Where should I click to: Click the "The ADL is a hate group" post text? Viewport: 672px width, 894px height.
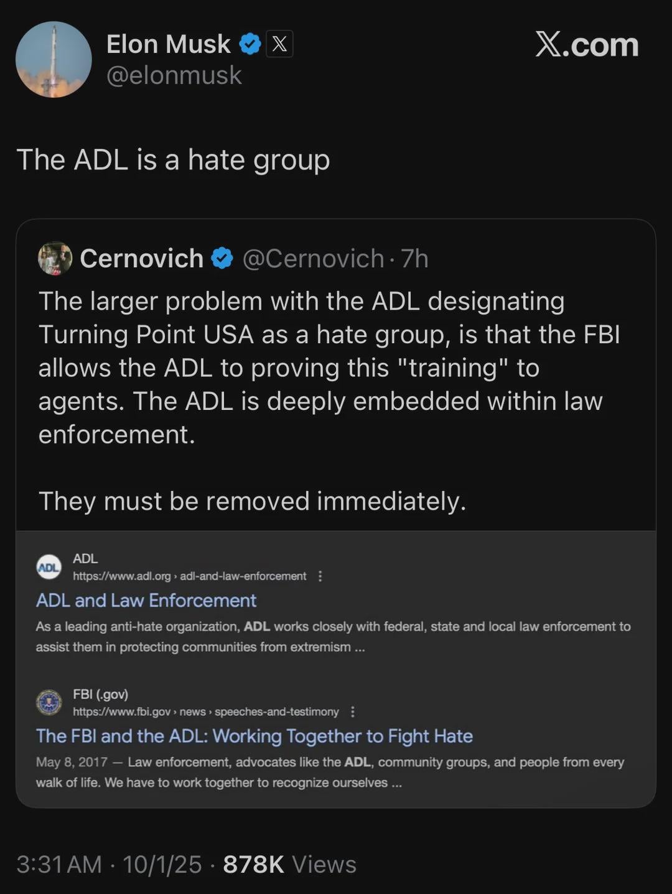[173, 159]
